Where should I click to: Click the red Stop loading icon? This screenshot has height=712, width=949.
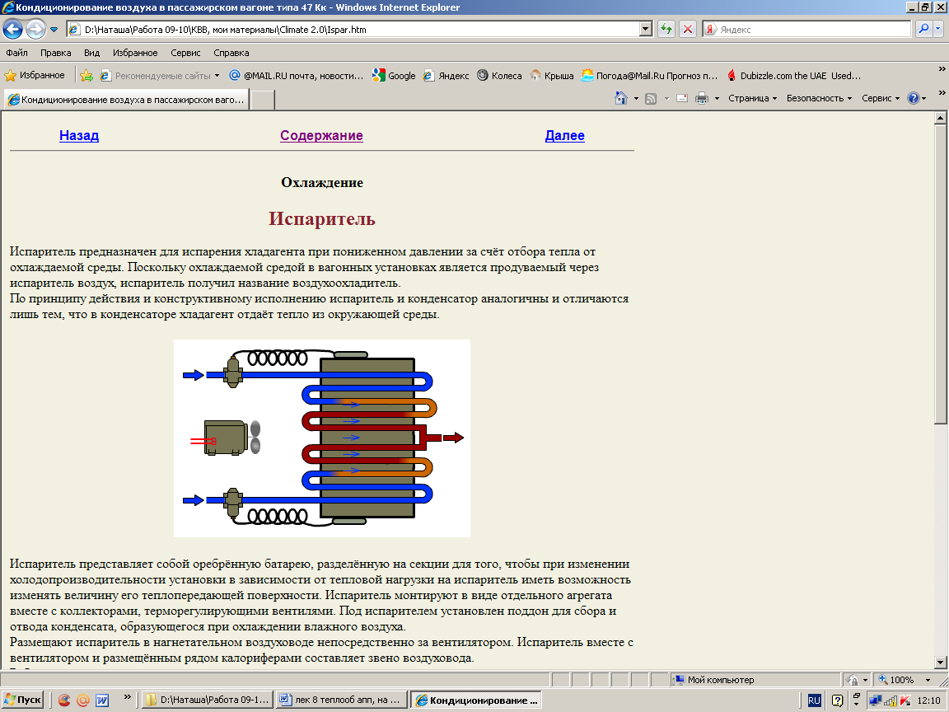tap(688, 29)
